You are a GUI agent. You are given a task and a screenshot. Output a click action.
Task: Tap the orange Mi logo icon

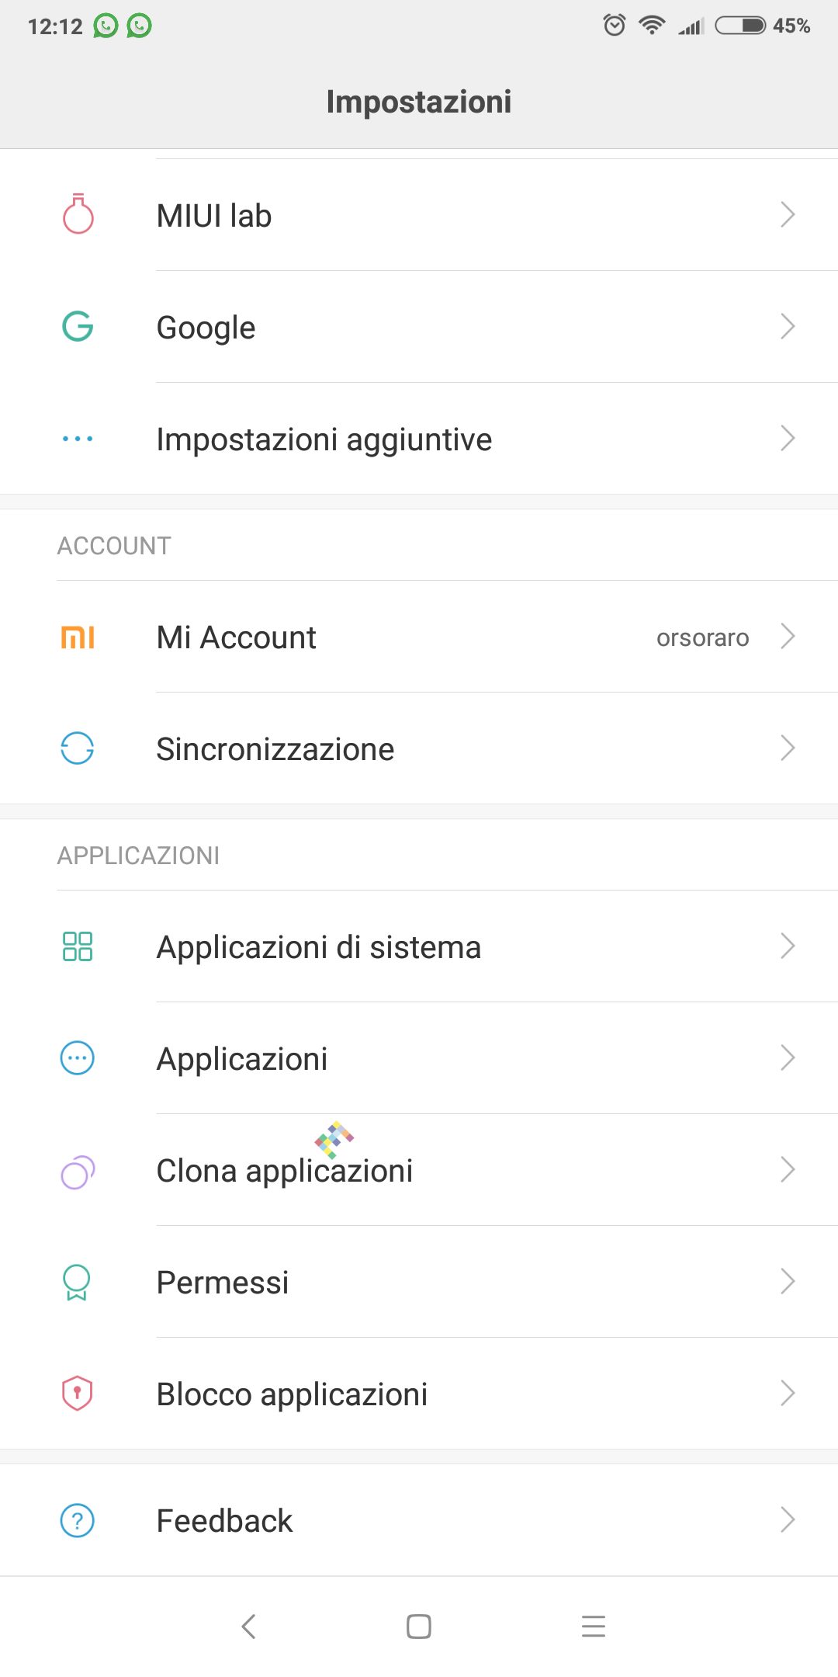click(x=78, y=637)
